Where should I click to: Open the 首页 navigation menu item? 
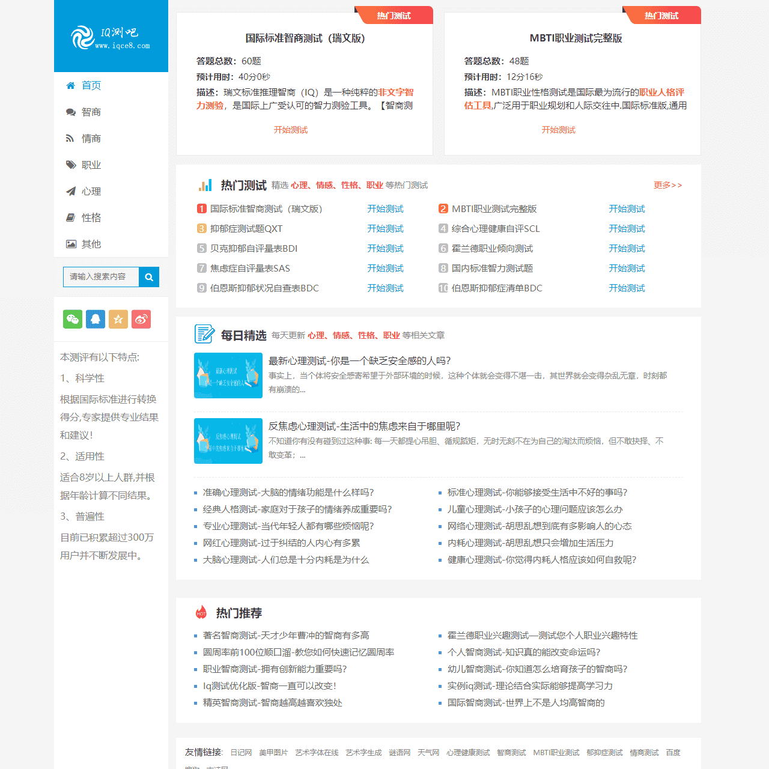pyautogui.click(x=91, y=85)
